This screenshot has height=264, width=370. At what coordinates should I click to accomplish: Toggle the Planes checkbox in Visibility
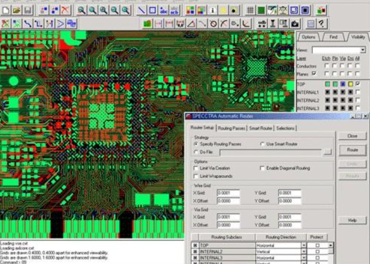click(x=314, y=73)
